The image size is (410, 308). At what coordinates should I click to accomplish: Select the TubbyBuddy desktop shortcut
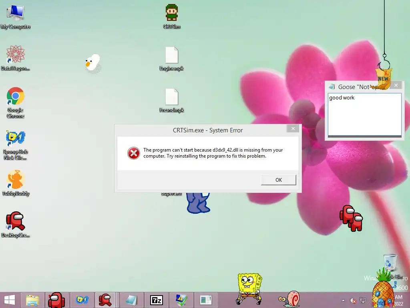tap(16, 183)
